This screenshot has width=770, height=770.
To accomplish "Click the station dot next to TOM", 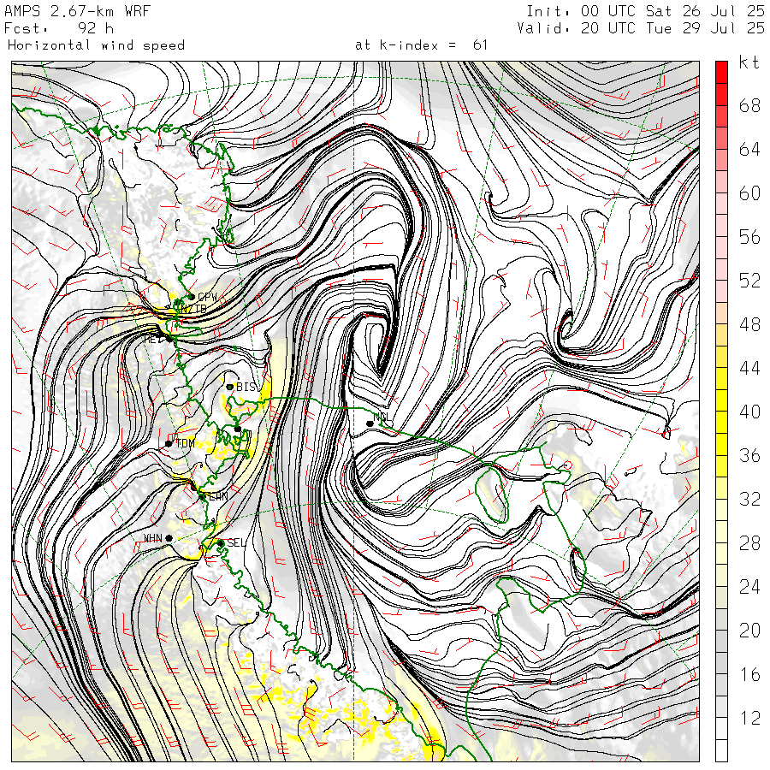I will [169, 443].
